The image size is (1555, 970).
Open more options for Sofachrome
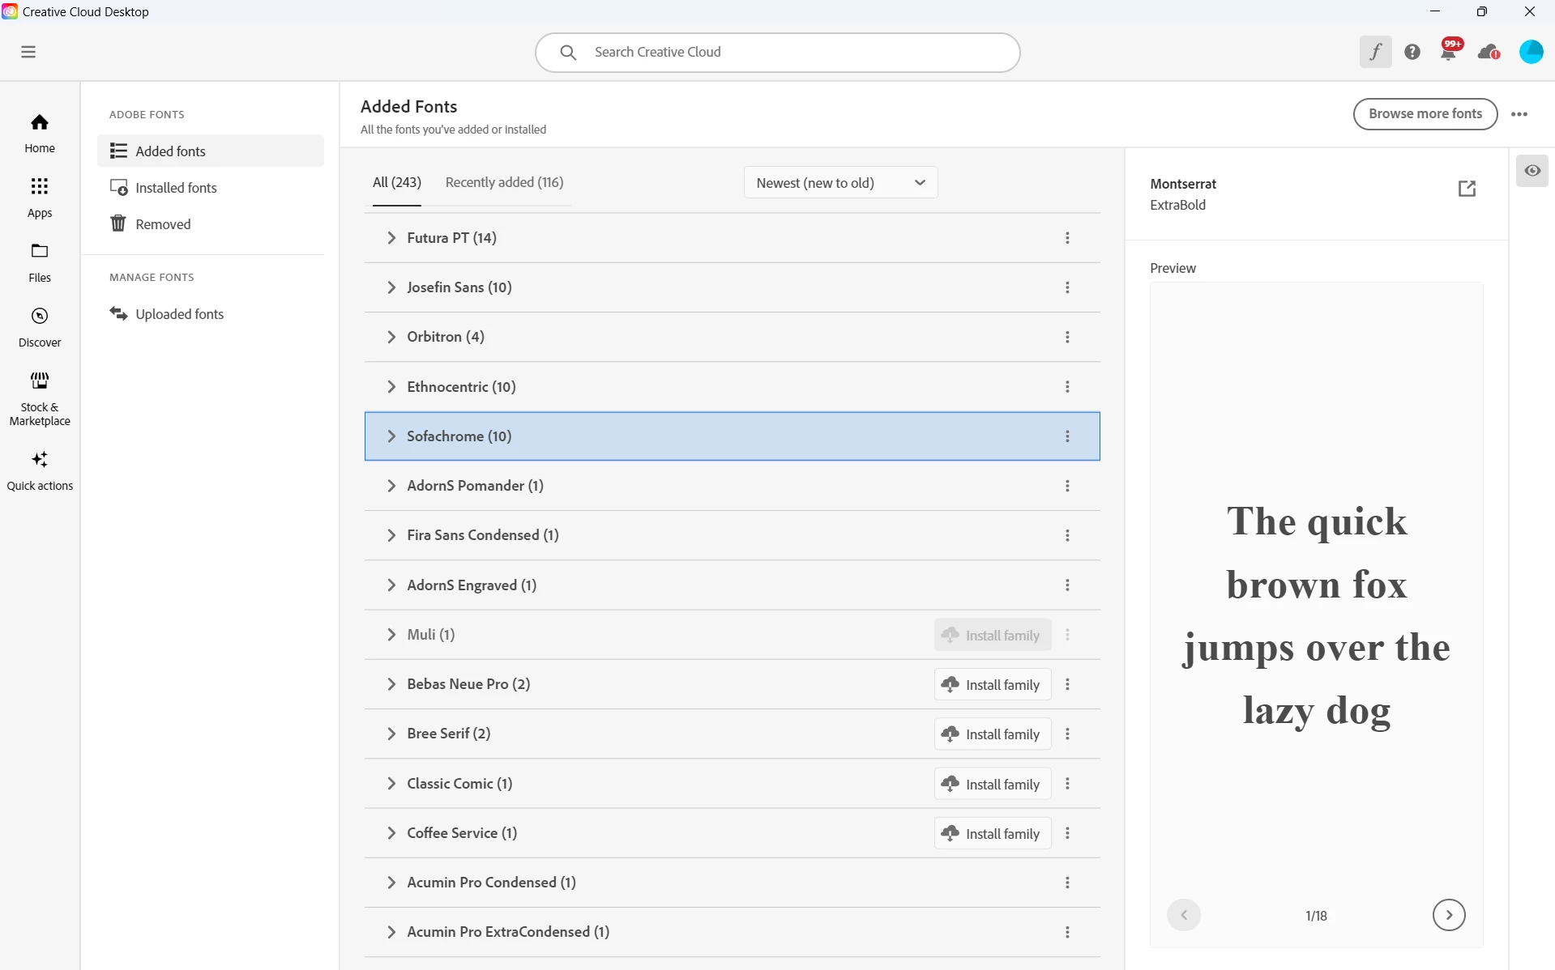[1067, 436]
